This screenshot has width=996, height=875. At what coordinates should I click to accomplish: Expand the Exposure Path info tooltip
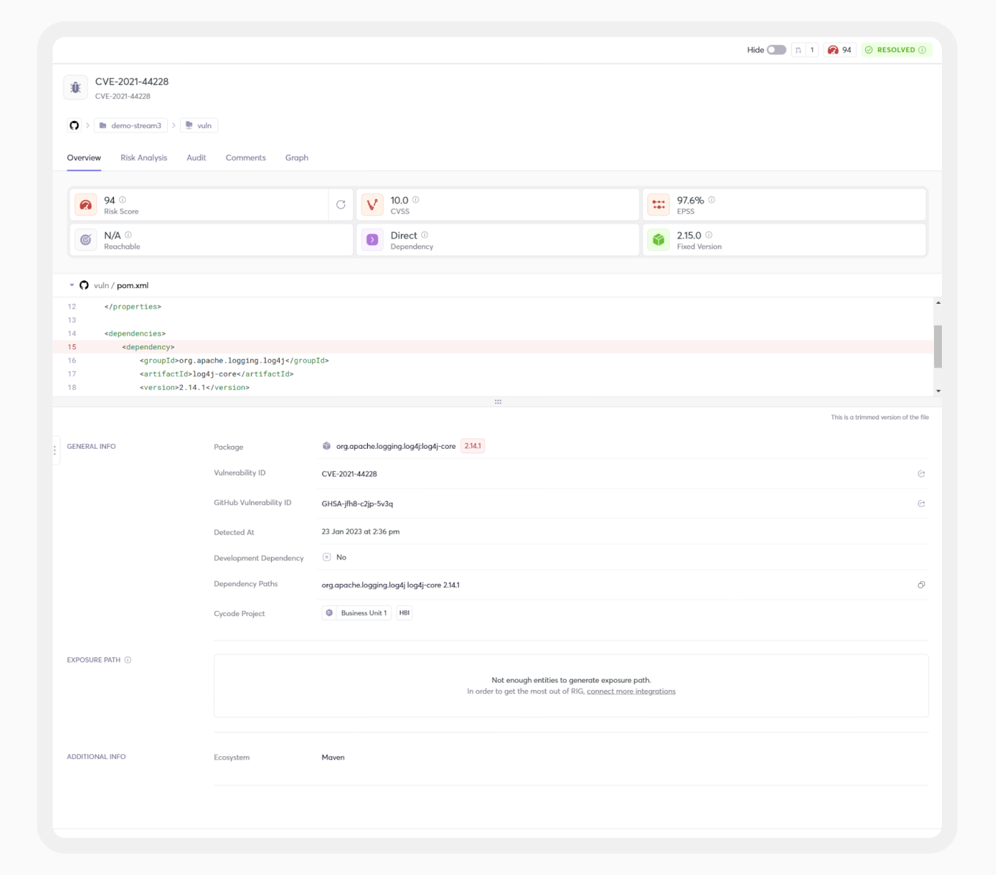pos(128,659)
